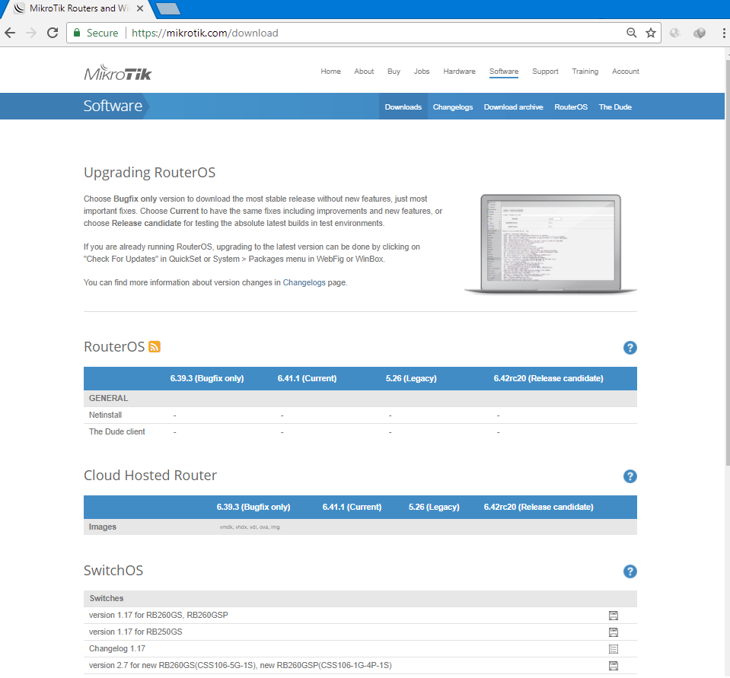730x678 pixels.
Task: Open help icon beside RouterOS heading
Action: pos(630,348)
